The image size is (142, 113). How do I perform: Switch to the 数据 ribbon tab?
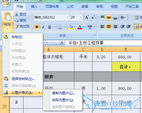85,7
